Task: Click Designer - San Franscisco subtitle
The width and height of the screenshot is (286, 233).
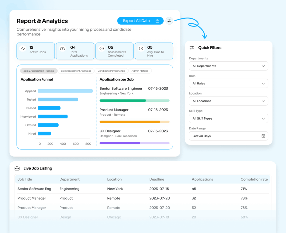Action: tap(118, 136)
